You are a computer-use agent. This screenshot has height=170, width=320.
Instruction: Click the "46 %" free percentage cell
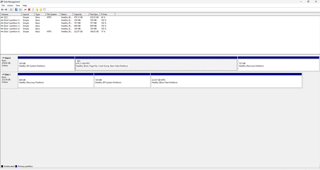tap(103, 17)
